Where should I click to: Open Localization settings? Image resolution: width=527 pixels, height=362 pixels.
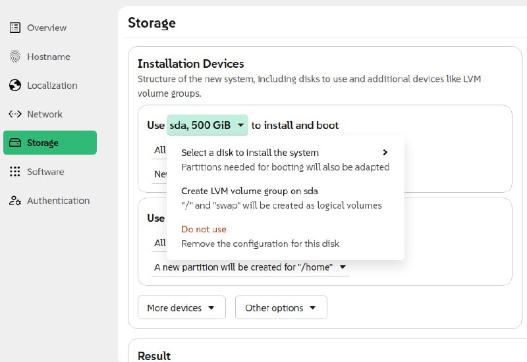52,86
